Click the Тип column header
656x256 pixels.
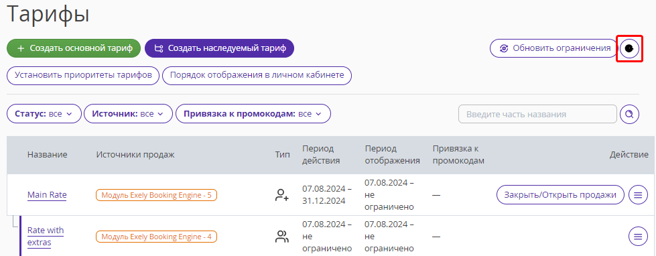pyautogui.click(x=282, y=155)
